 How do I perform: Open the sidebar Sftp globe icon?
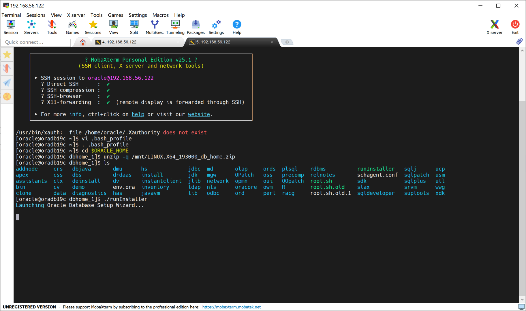7,96
